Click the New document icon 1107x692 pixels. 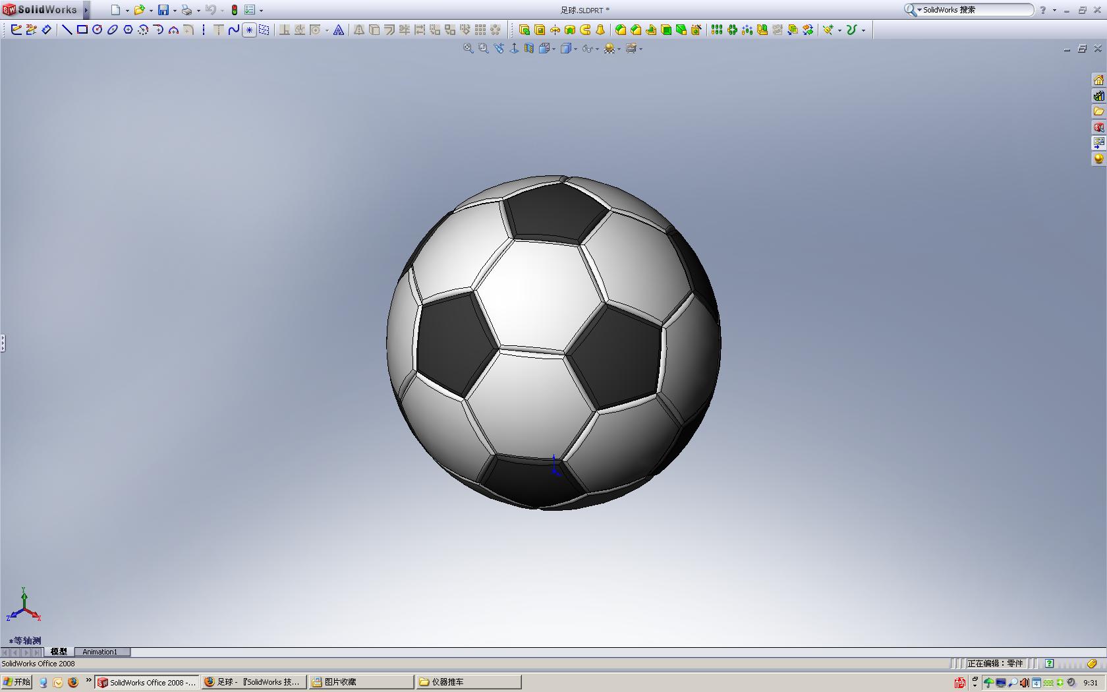(115, 10)
